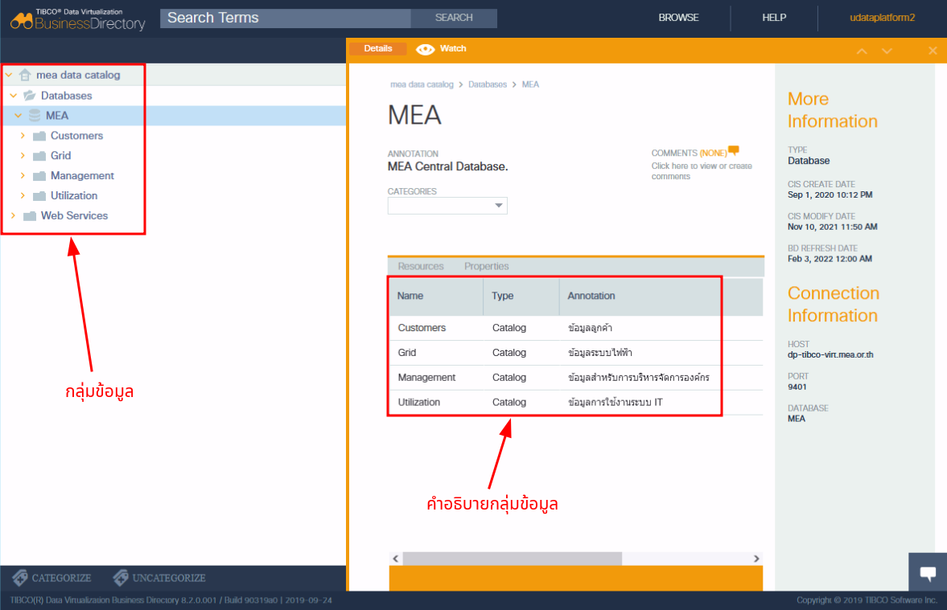
Task: Open the BROWSE menu
Action: 678,18
